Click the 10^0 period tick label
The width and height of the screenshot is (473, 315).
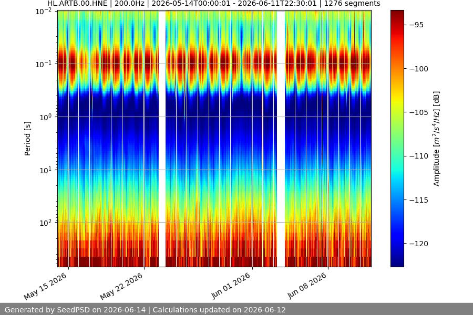tap(46, 117)
